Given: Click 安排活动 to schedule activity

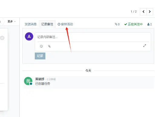Looking at the screenshot, I should [65, 24].
